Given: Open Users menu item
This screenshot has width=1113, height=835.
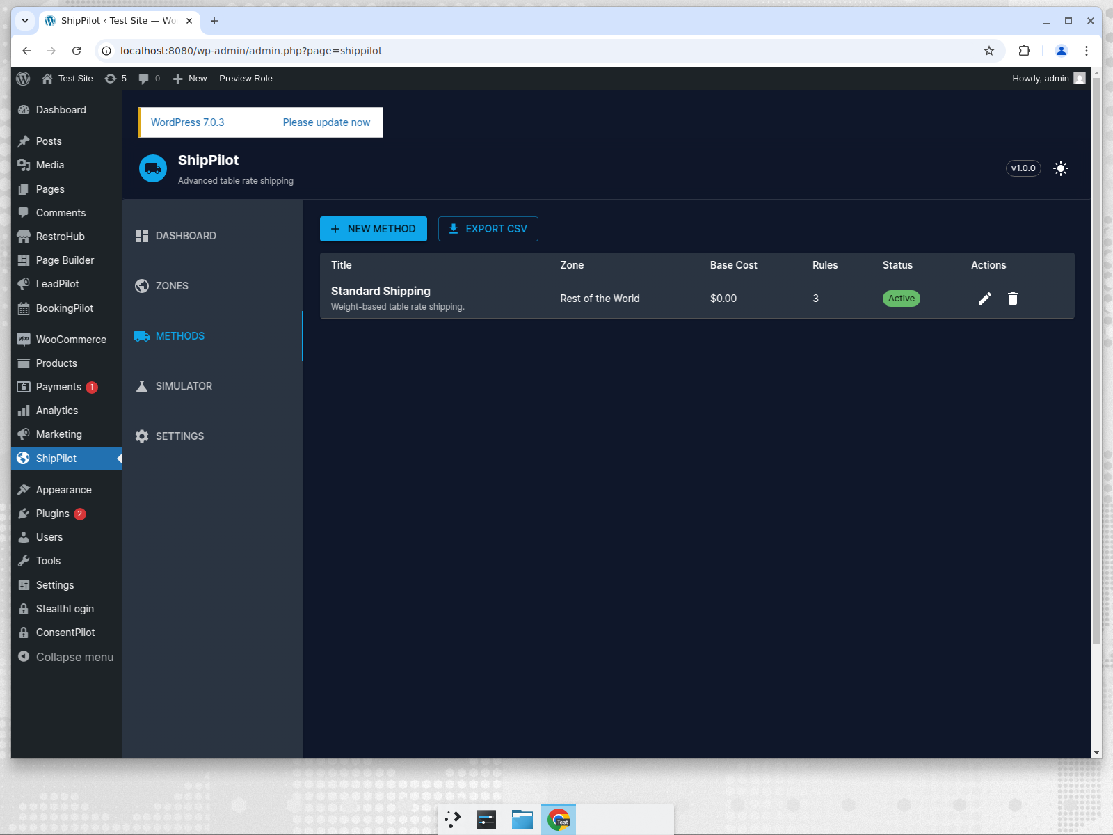Looking at the screenshot, I should point(67,537).
